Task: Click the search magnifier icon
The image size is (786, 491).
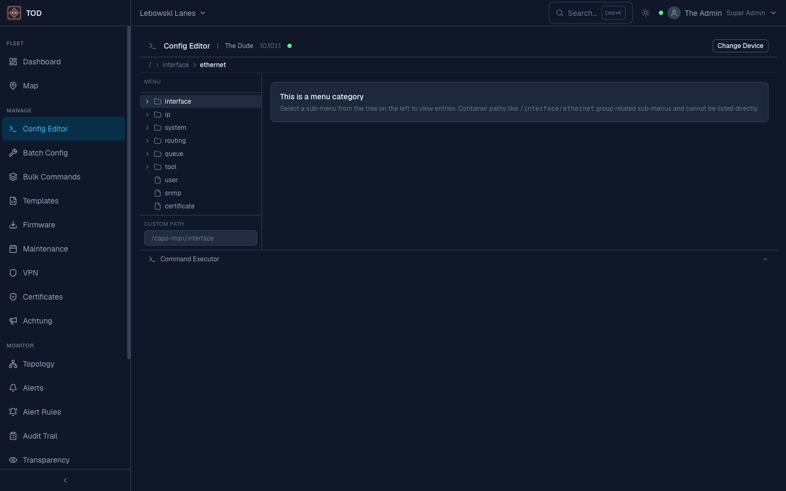Action: (559, 13)
